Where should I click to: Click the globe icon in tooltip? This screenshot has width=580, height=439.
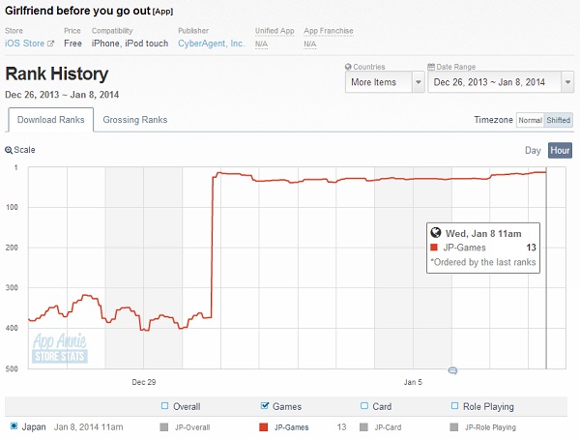(x=436, y=233)
